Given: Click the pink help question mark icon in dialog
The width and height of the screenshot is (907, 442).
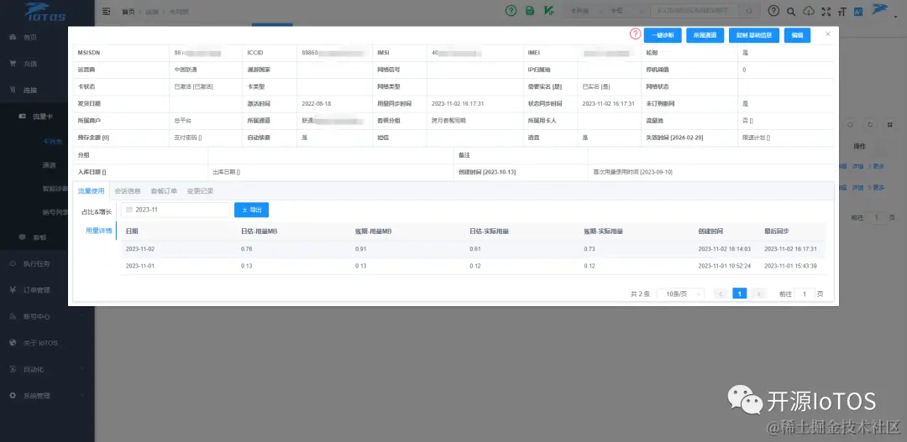Looking at the screenshot, I should tap(635, 34).
